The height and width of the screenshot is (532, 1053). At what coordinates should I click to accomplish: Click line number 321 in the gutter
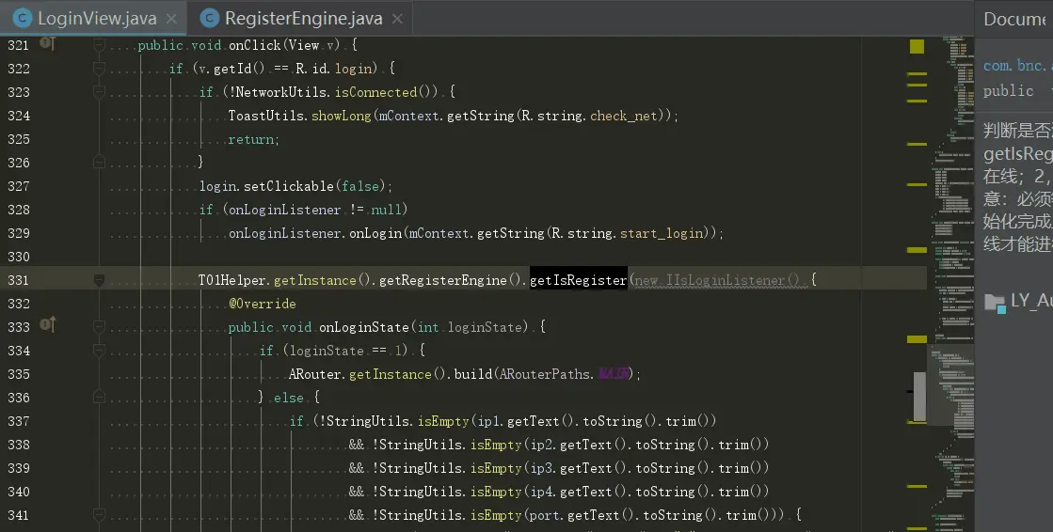click(18, 45)
